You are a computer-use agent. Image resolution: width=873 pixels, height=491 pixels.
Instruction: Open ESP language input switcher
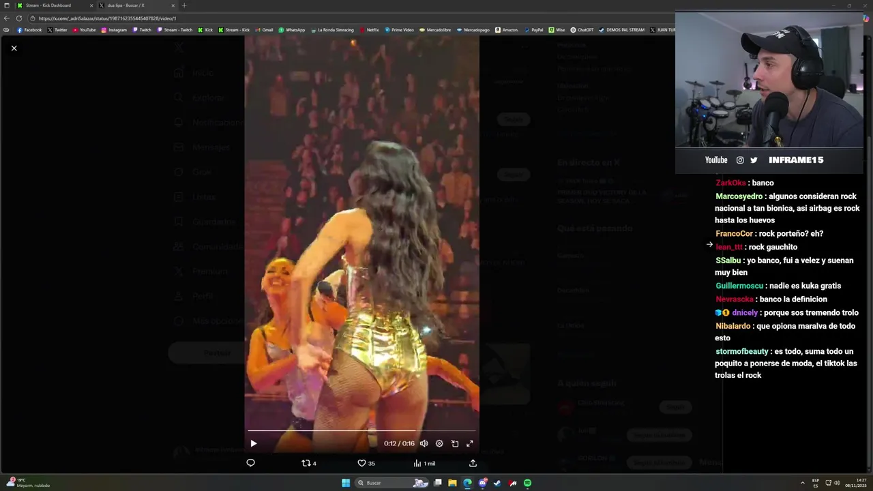816,483
